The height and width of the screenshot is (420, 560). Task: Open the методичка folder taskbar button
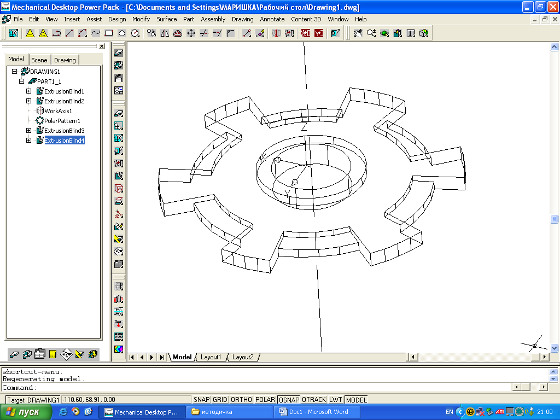[229, 412]
